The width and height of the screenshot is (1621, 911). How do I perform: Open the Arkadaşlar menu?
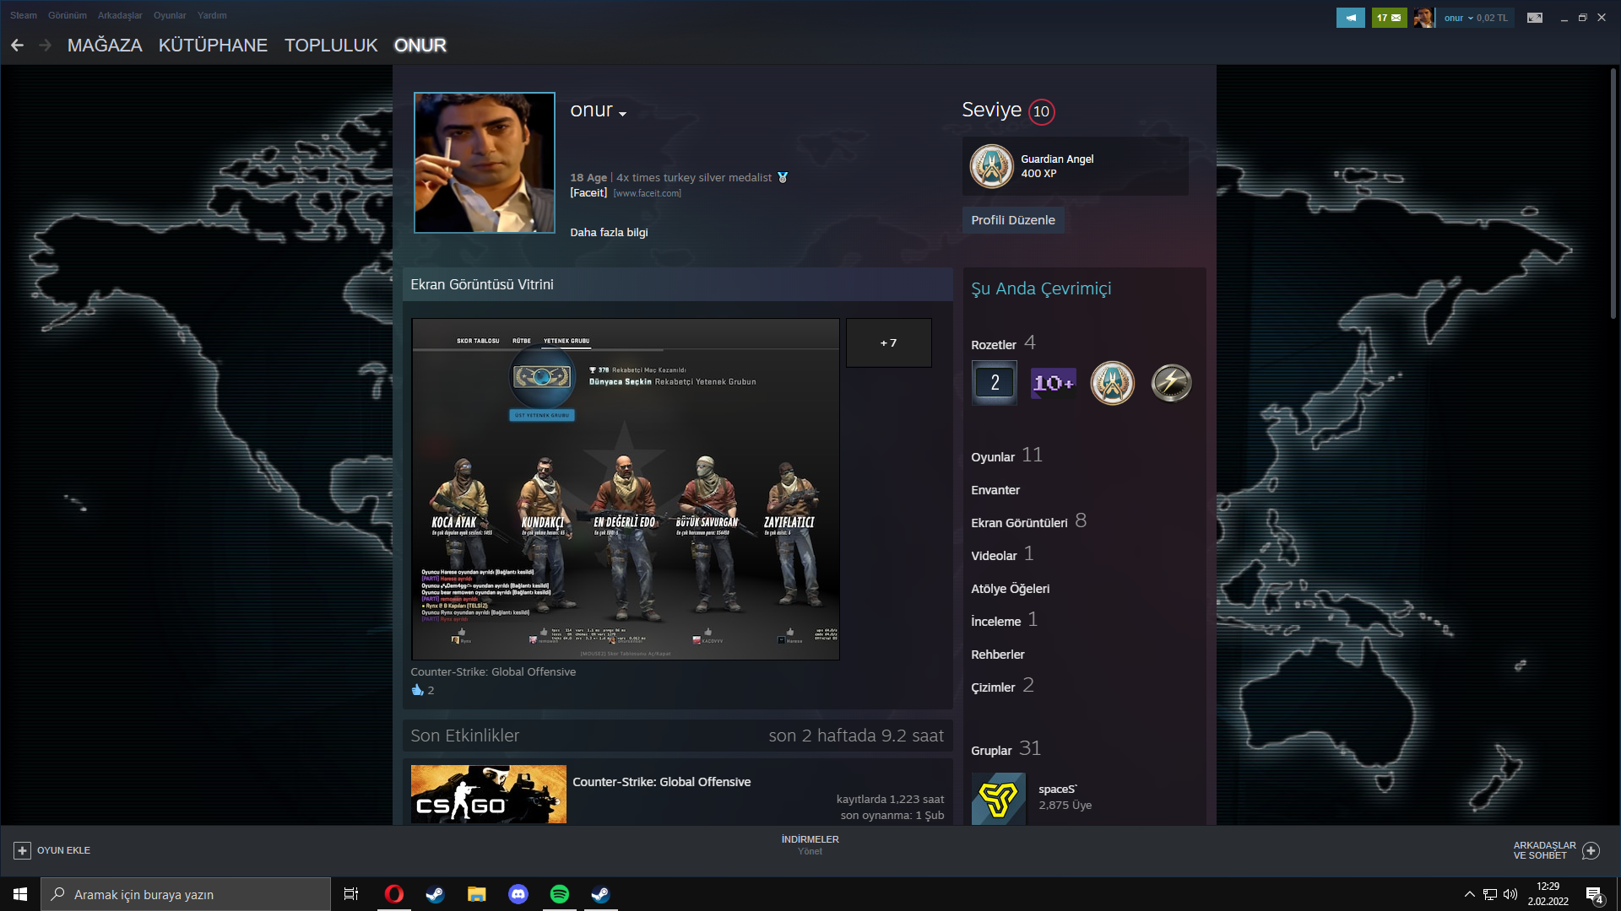click(120, 15)
